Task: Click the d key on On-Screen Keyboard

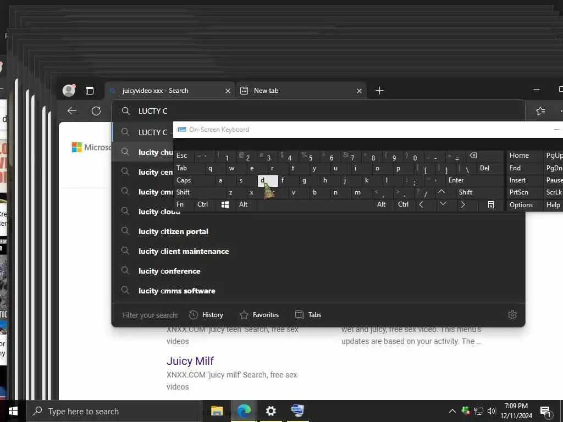Action: coord(268,180)
